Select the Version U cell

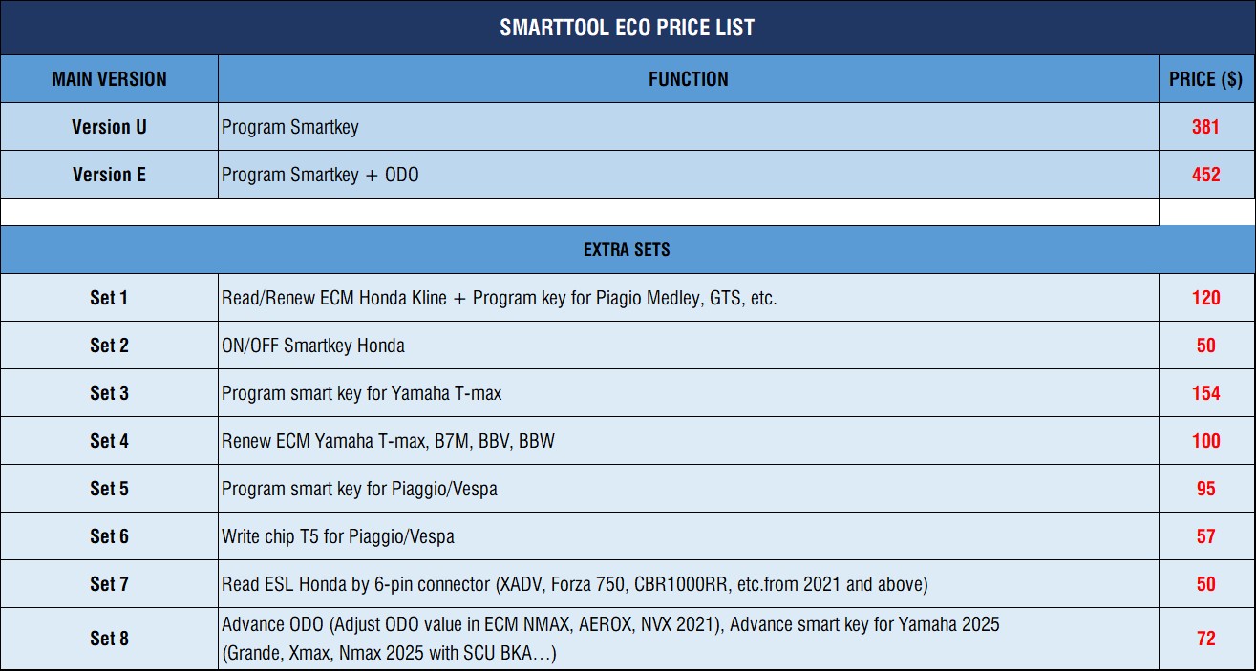pyautogui.click(x=109, y=127)
